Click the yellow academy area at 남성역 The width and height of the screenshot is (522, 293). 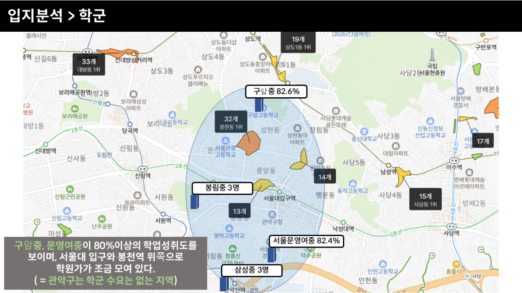(402, 176)
